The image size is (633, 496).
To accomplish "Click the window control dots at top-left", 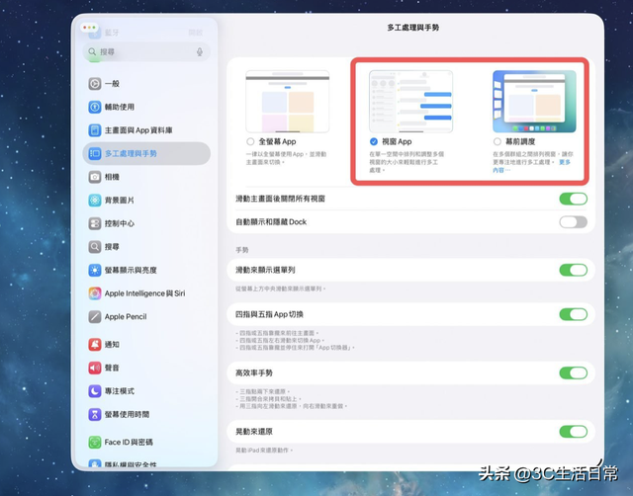I will 89,28.
